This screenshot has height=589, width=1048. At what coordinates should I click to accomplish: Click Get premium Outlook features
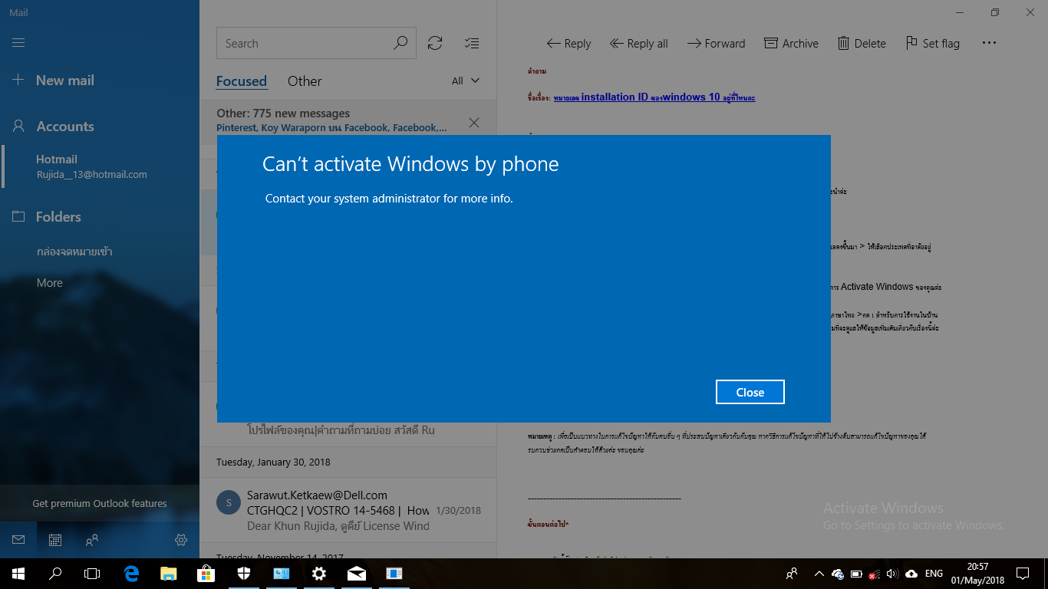click(100, 504)
